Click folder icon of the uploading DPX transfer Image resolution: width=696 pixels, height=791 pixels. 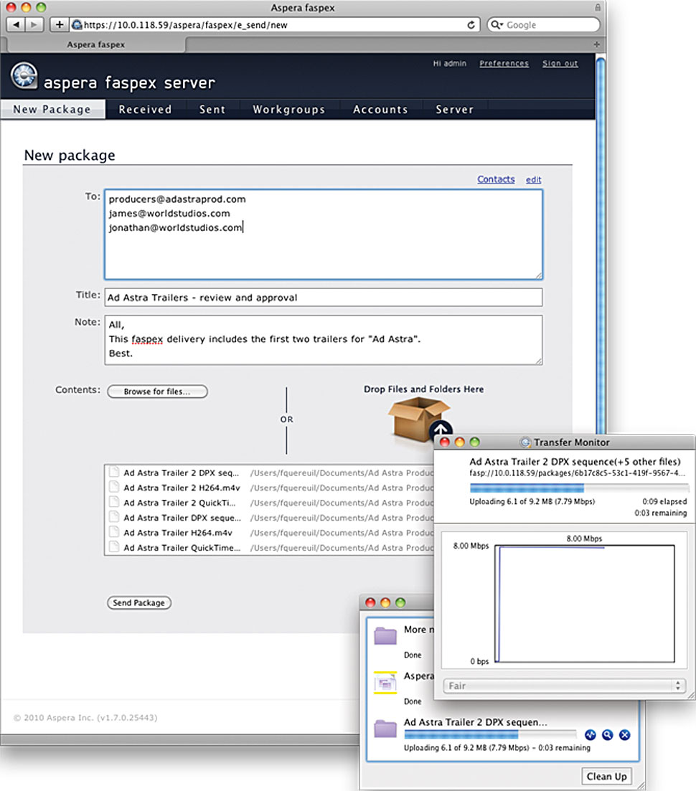tap(385, 729)
